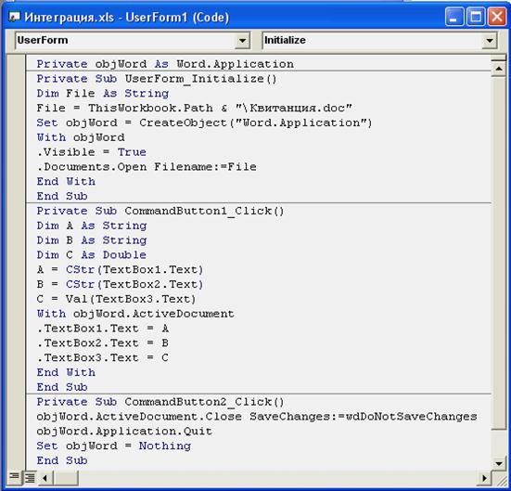
Task: Click the line "Set objWord = Nothing"
Action: click(x=114, y=446)
